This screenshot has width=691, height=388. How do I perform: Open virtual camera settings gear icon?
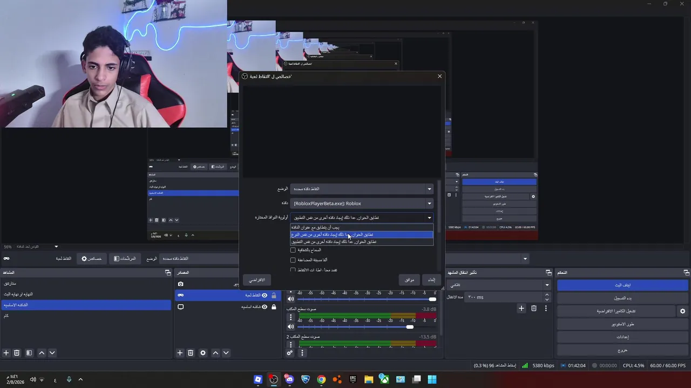682,311
